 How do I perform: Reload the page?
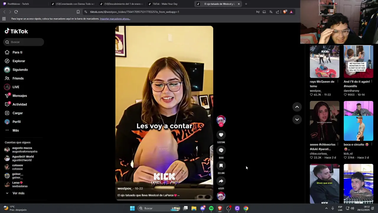(16, 12)
